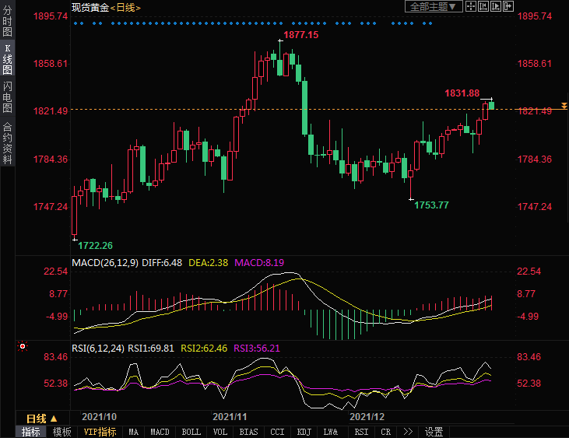Click the exit arrow icon in top toolbar
This screenshot has width=569, height=438.
[x=509, y=6]
